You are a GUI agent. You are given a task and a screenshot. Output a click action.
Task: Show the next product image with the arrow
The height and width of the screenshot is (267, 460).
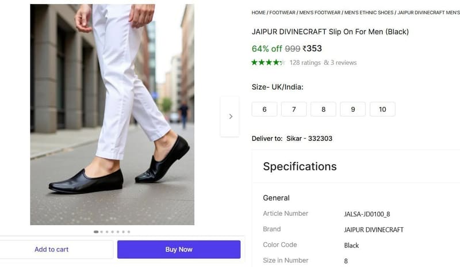pos(231,116)
